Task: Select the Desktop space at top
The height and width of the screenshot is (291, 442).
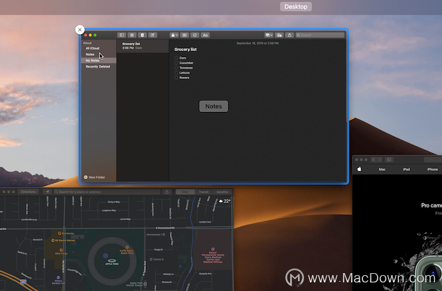Action: pyautogui.click(x=296, y=7)
